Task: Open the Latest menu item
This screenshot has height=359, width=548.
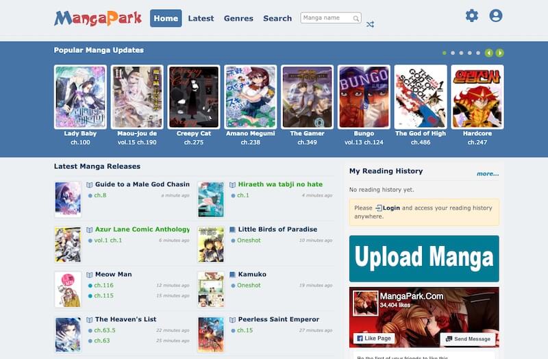Action: pos(201,18)
